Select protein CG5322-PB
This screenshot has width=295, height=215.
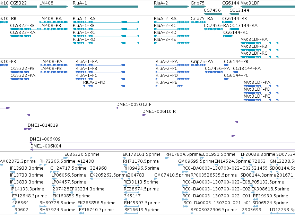[x=19, y=72]
